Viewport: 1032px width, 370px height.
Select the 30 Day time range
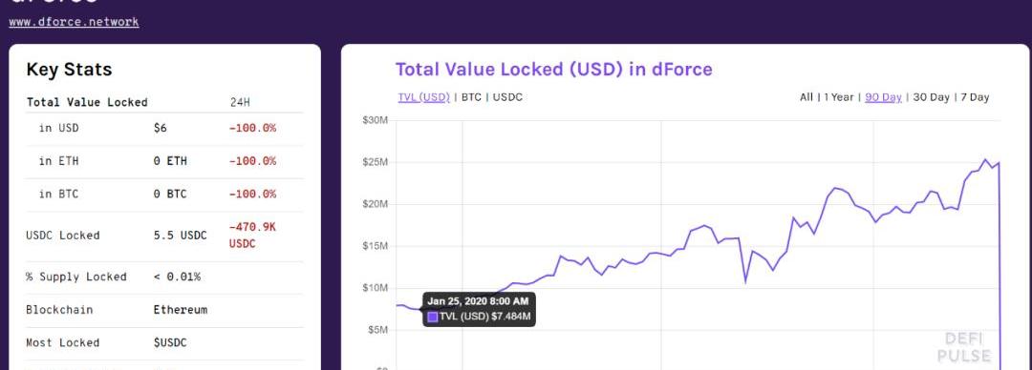click(932, 97)
